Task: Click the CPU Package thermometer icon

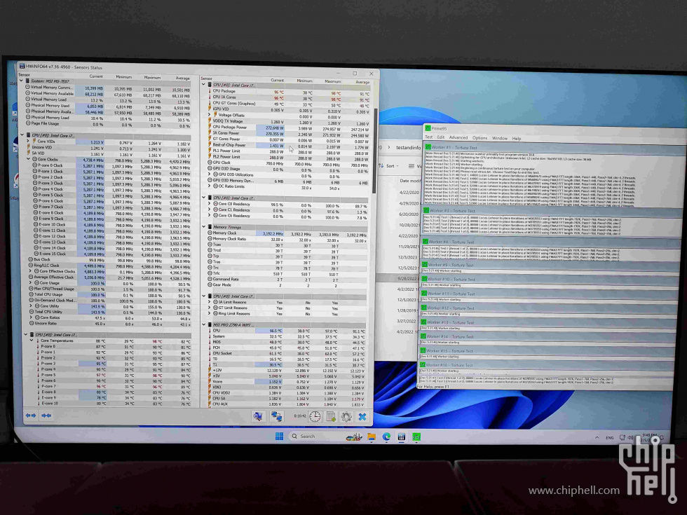Action: point(210,91)
